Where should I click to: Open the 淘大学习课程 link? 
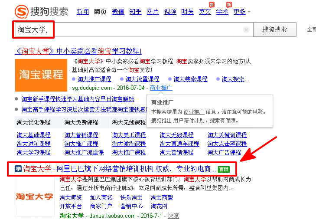coord(34,152)
